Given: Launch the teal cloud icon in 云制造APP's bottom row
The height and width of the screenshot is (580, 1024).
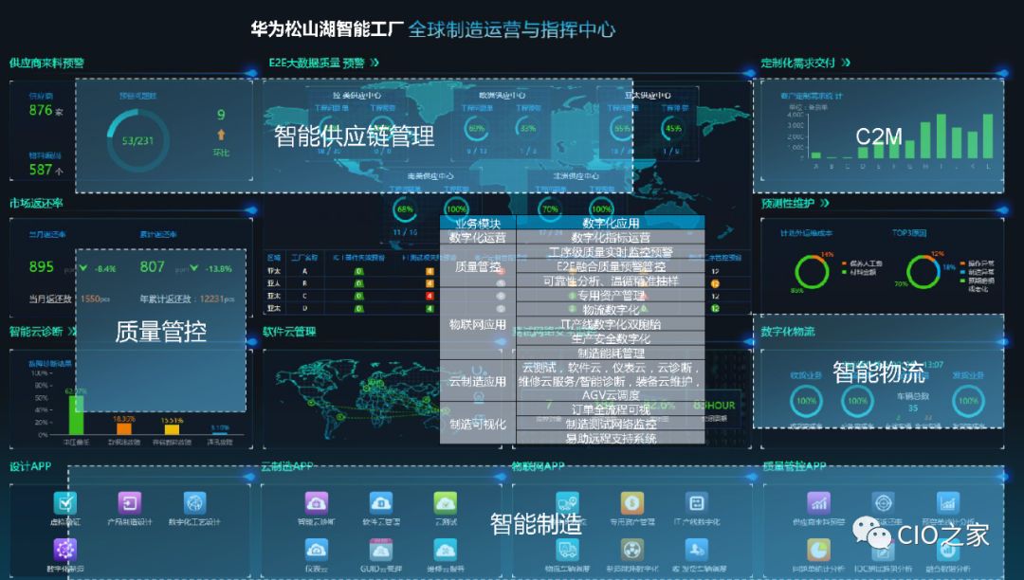Looking at the screenshot, I should [x=446, y=550].
